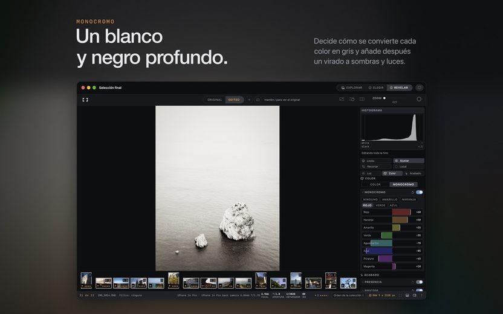
Task: Switch to the COLOR mode segment
Action: [375, 185]
